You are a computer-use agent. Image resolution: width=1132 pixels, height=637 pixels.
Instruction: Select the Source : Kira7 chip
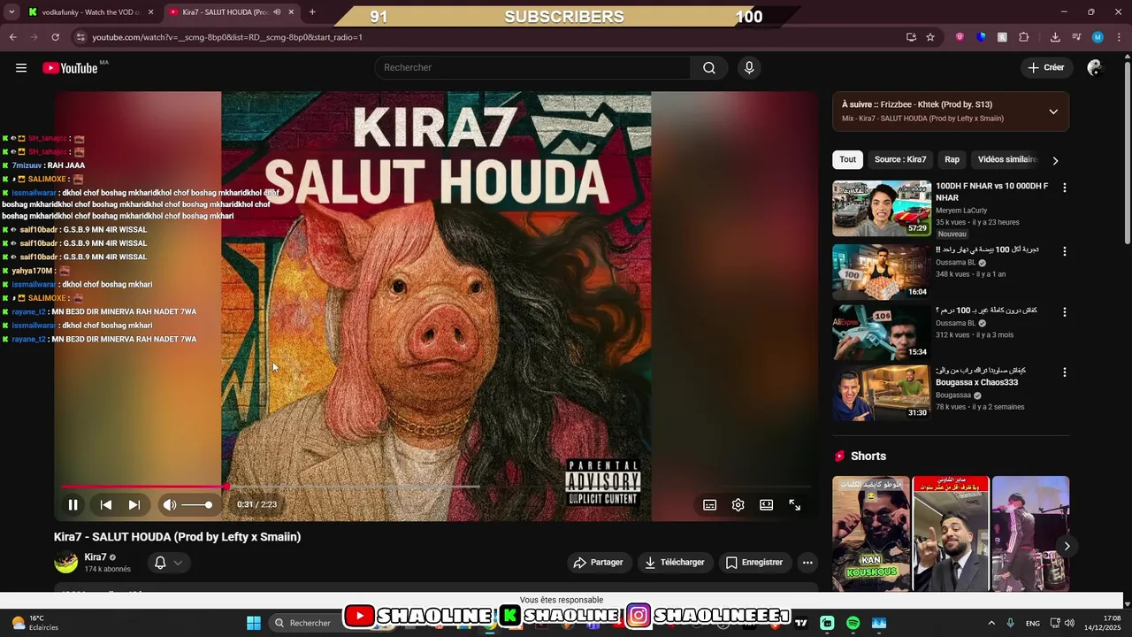click(x=900, y=159)
